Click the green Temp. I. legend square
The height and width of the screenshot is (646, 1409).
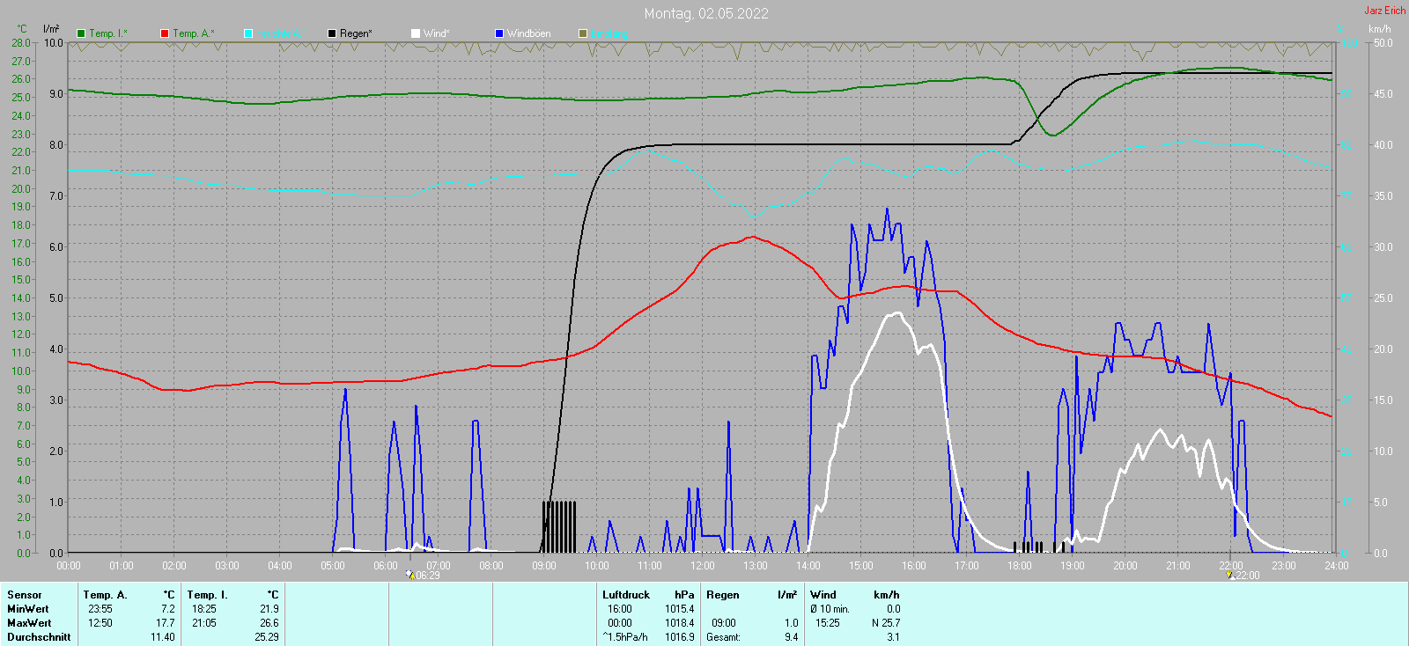[81, 33]
